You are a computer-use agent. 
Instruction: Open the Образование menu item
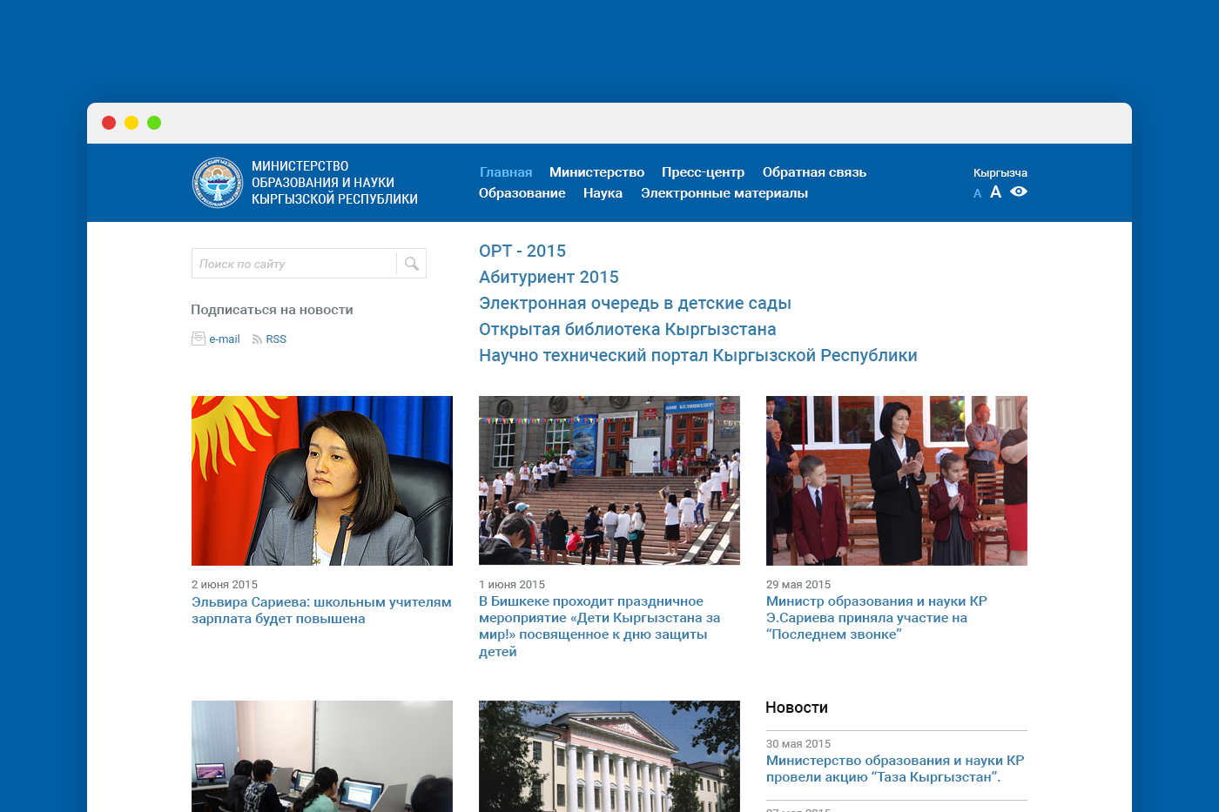(522, 193)
